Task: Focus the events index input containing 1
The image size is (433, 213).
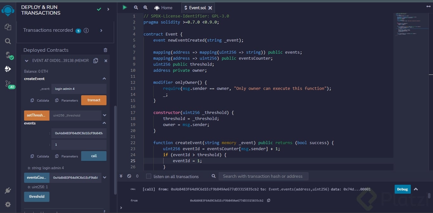Action: click(x=79, y=145)
